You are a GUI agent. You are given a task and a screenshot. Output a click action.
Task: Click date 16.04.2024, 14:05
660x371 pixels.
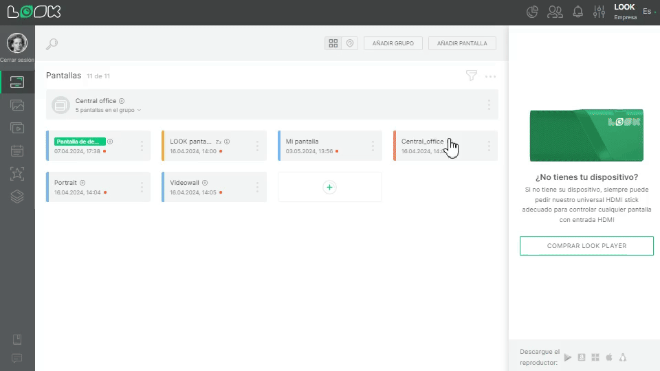pyautogui.click(x=193, y=192)
